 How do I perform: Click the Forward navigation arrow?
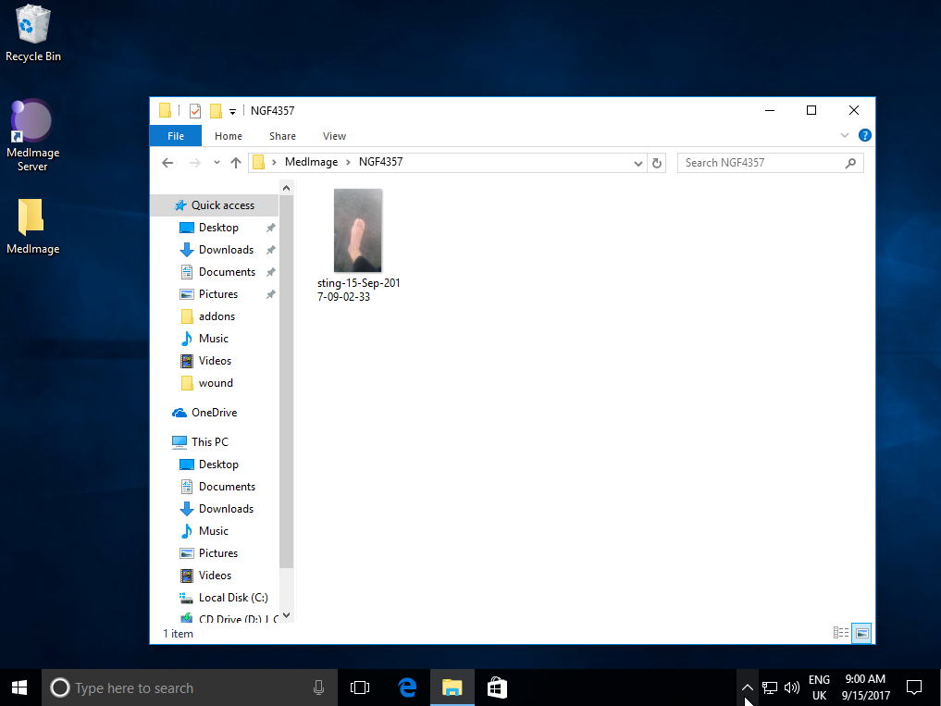click(194, 163)
